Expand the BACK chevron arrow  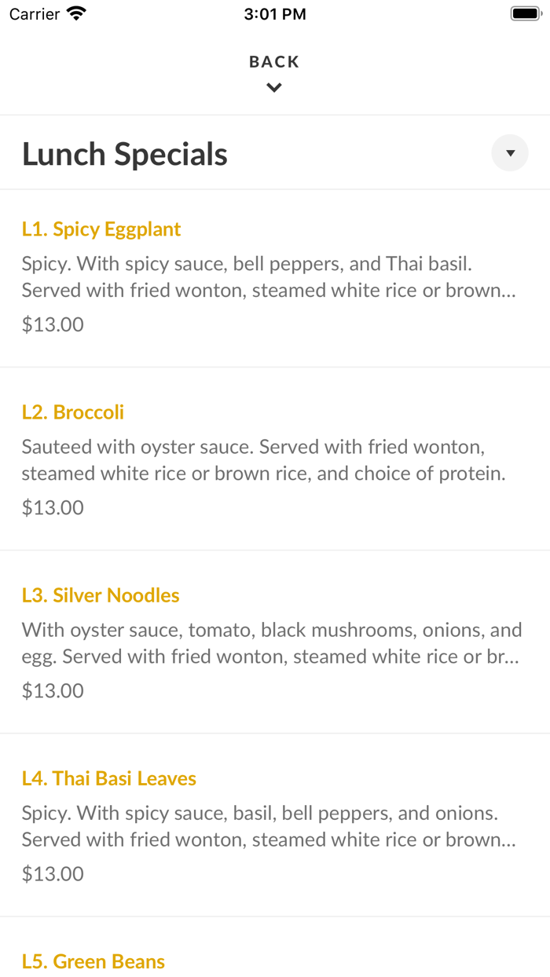pyautogui.click(x=273, y=86)
